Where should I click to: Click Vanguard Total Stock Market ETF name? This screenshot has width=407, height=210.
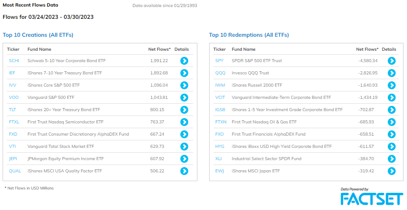pos(61,146)
